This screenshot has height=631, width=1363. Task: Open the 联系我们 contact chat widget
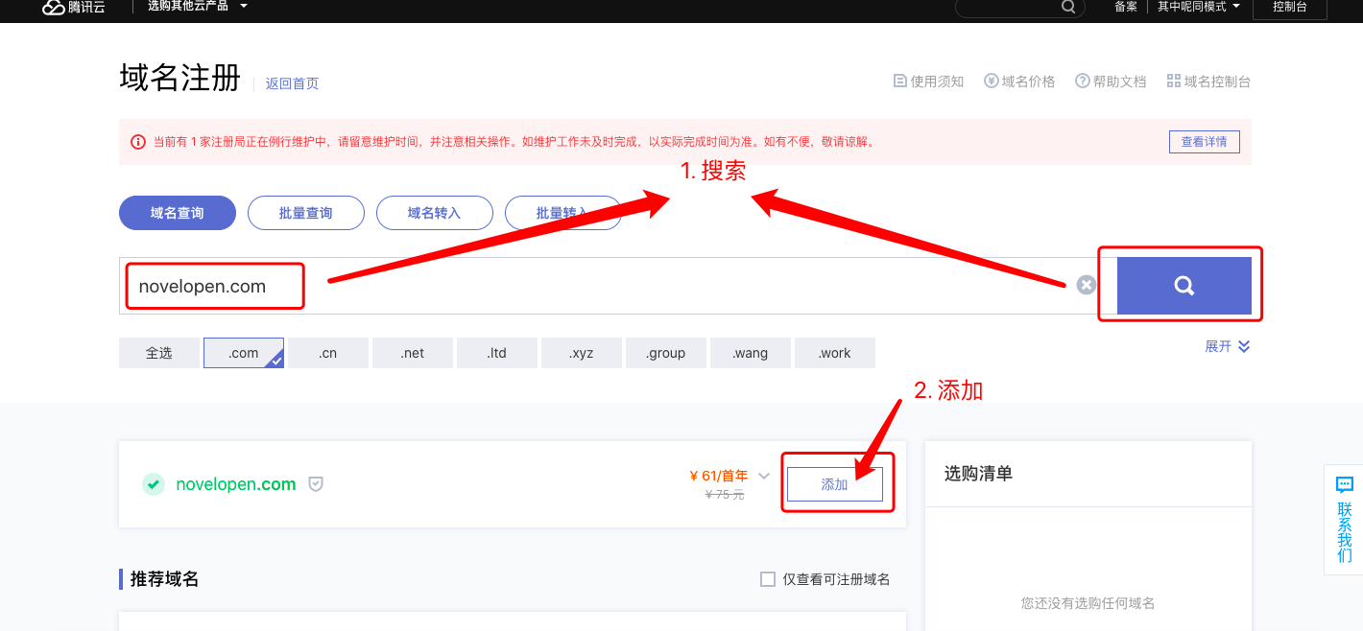(x=1344, y=520)
